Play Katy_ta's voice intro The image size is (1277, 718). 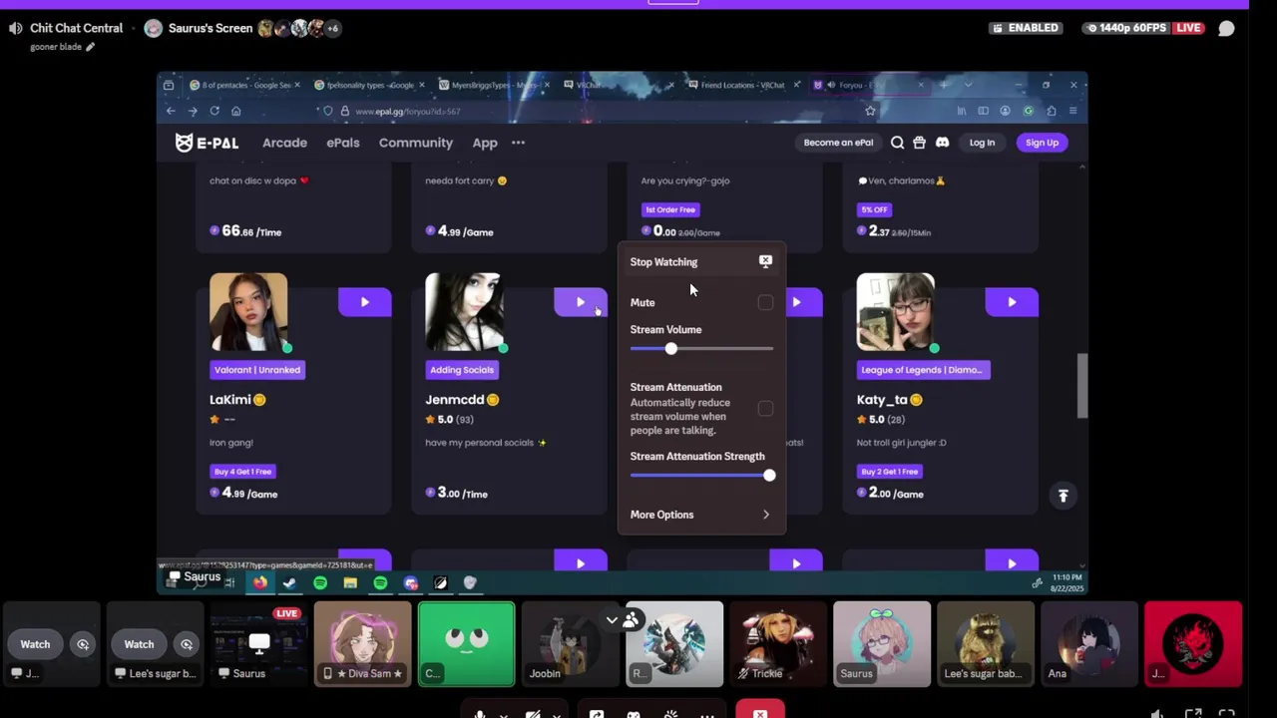1012,302
